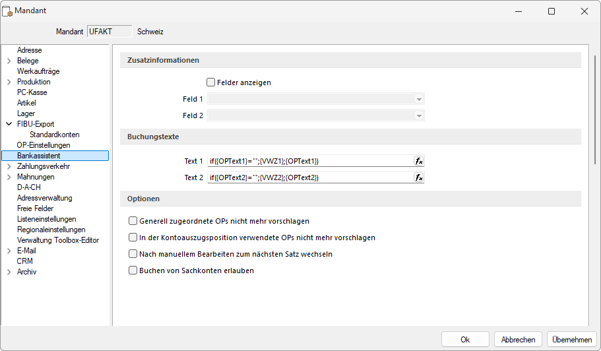Enable the Felder anzeigen checkbox
The image size is (601, 351).
tap(211, 82)
